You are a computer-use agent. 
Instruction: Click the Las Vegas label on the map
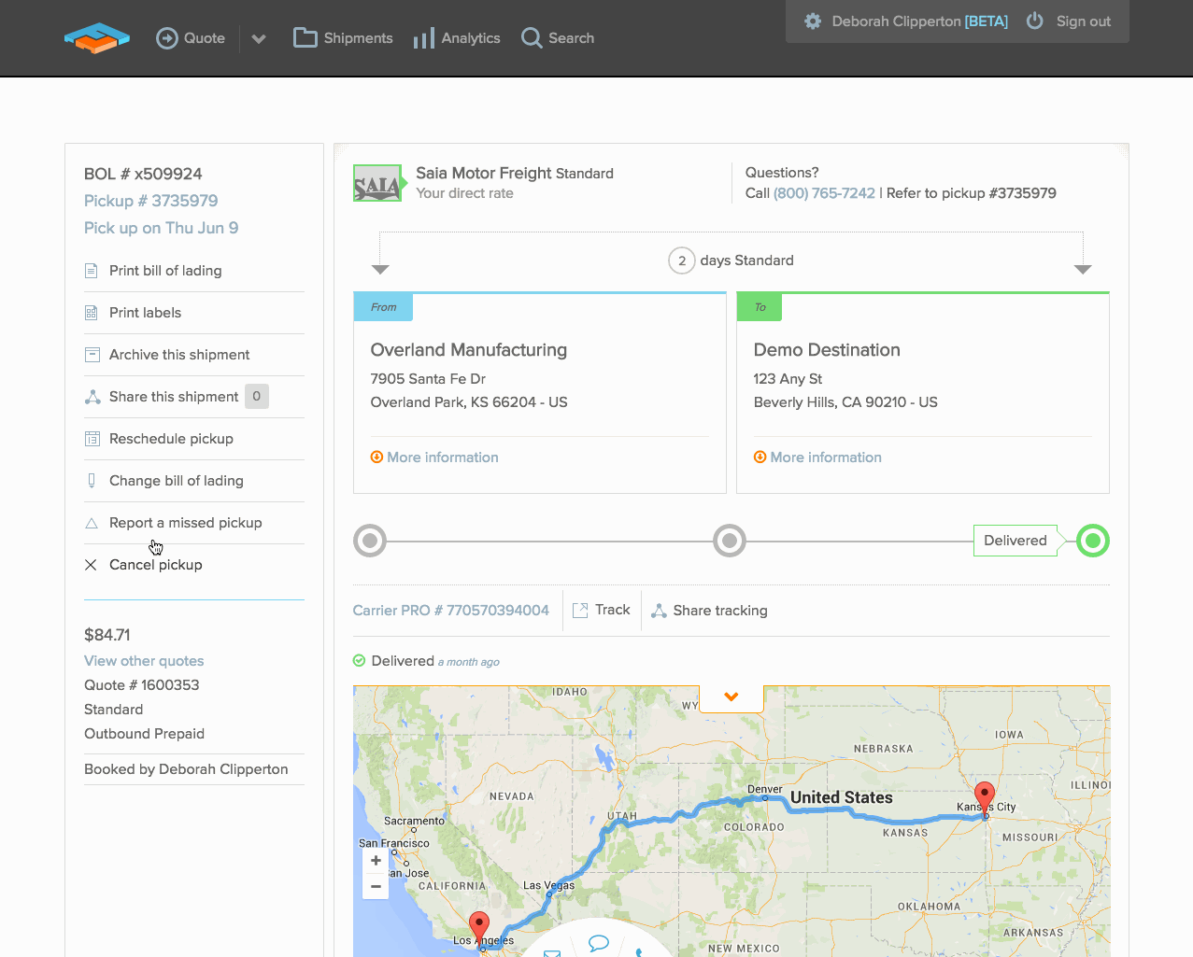click(x=549, y=885)
